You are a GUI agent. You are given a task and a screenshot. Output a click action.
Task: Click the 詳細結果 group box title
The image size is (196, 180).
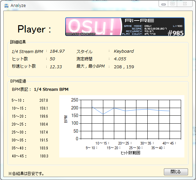(18, 42)
